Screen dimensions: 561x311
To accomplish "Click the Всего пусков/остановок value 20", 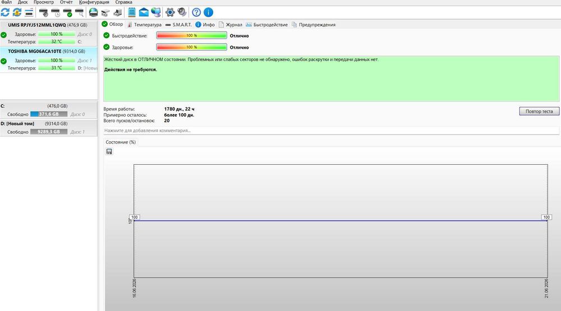I will pyautogui.click(x=167, y=120).
